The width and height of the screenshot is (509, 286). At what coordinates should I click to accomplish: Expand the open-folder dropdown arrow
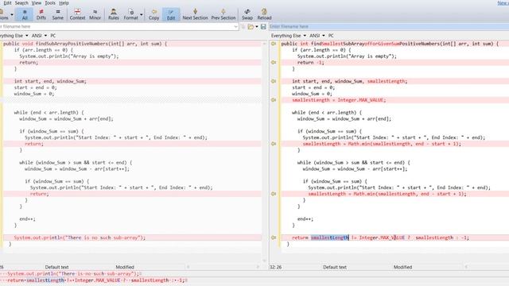(257, 26)
